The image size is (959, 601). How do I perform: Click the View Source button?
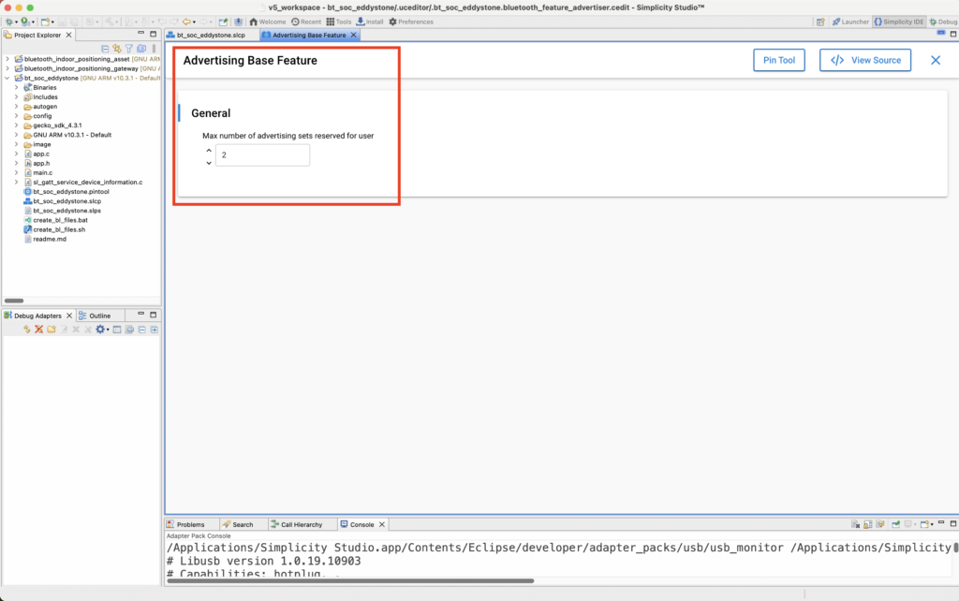[865, 60]
